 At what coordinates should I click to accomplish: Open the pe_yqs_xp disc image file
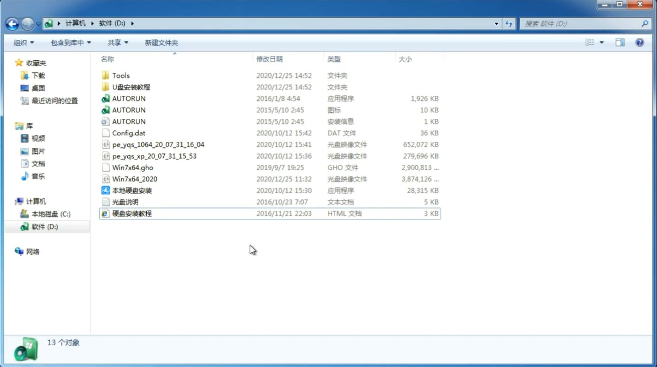(x=154, y=156)
